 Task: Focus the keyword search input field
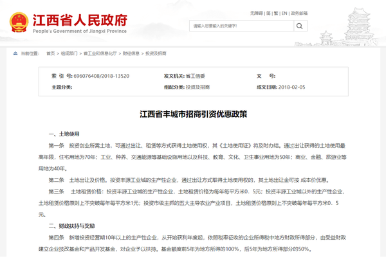coord(241,26)
